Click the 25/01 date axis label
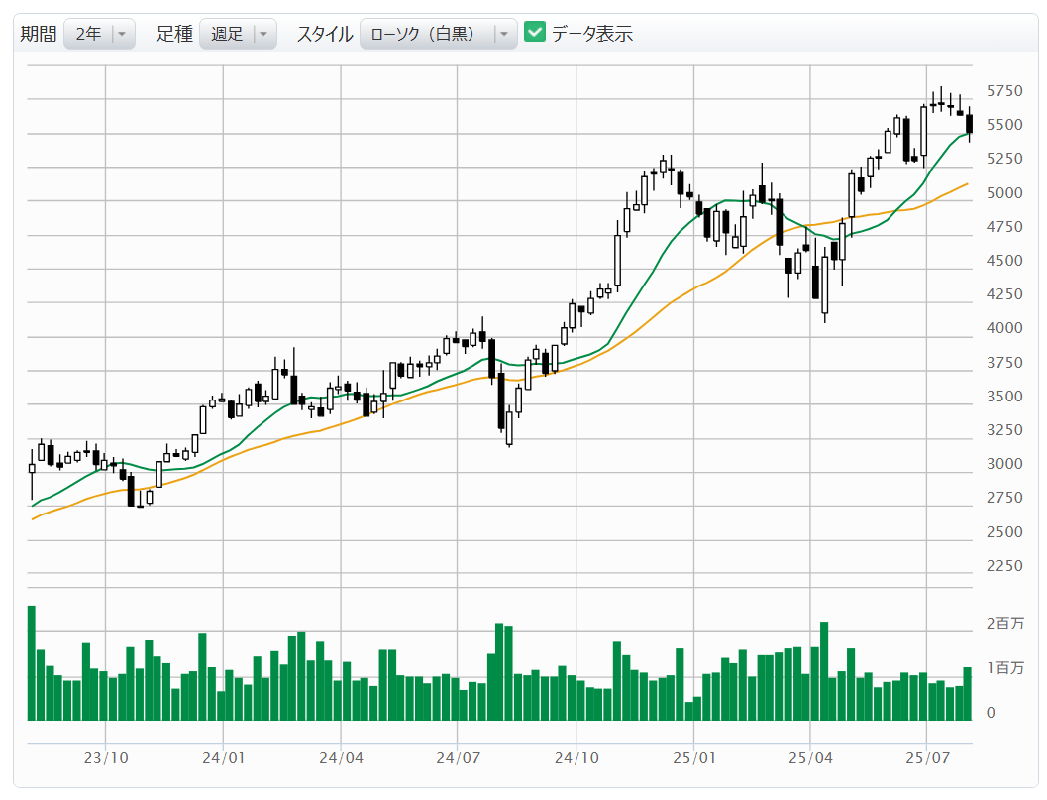The width and height of the screenshot is (1047, 800). click(x=693, y=758)
